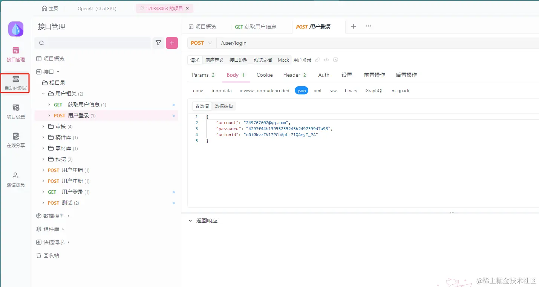Switch to the Cookie tab

(265, 75)
